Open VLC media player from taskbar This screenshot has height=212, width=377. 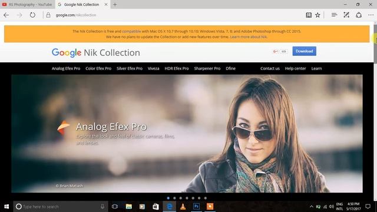[183, 207]
